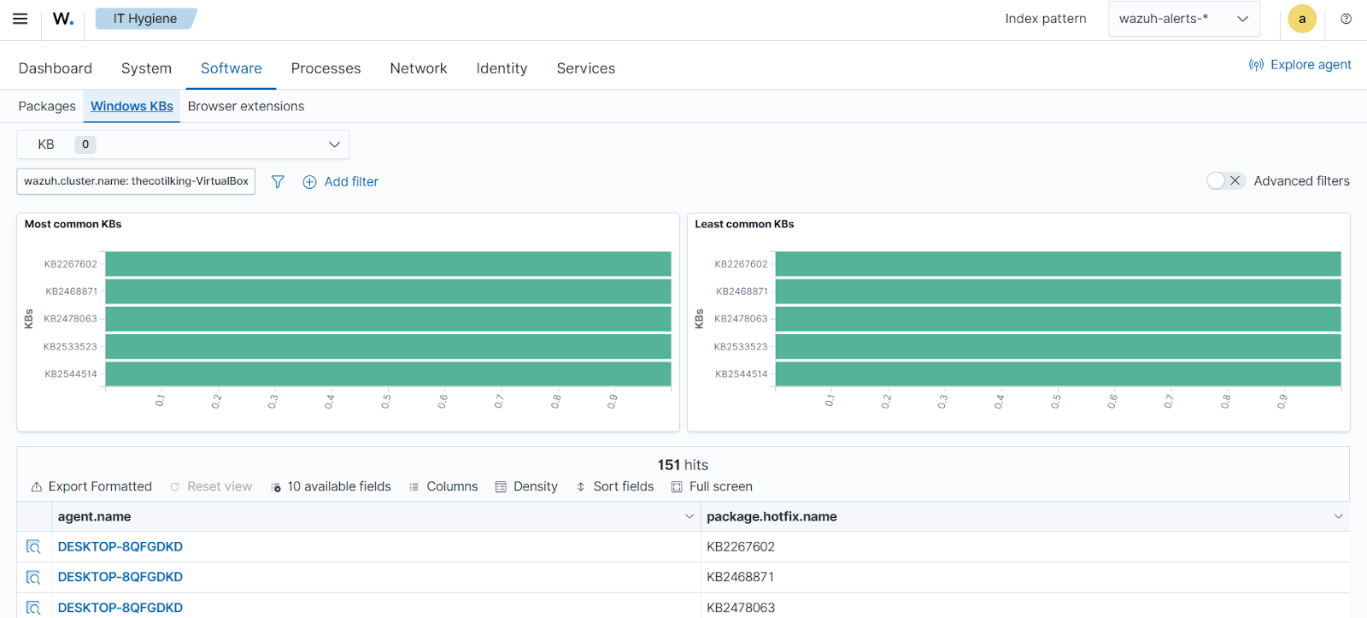Click the search query input field
The image size is (1367, 618).
pos(136,181)
